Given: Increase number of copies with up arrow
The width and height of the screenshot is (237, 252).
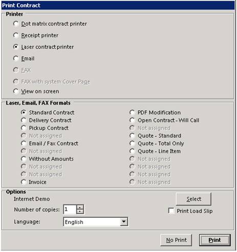Looking at the screenshot, I should tap(80, 207).
